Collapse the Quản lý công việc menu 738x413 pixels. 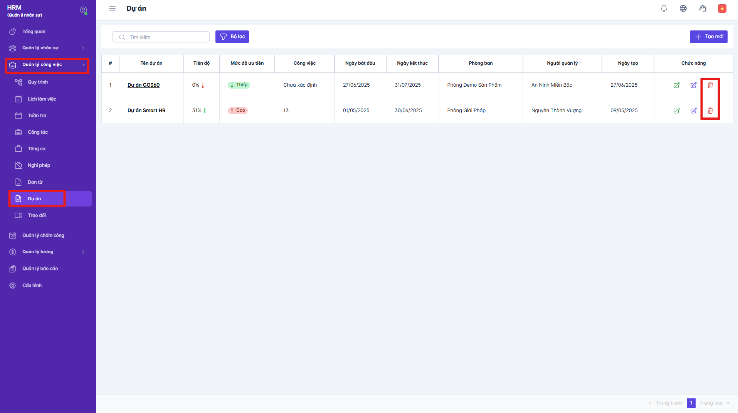[83, 65]
